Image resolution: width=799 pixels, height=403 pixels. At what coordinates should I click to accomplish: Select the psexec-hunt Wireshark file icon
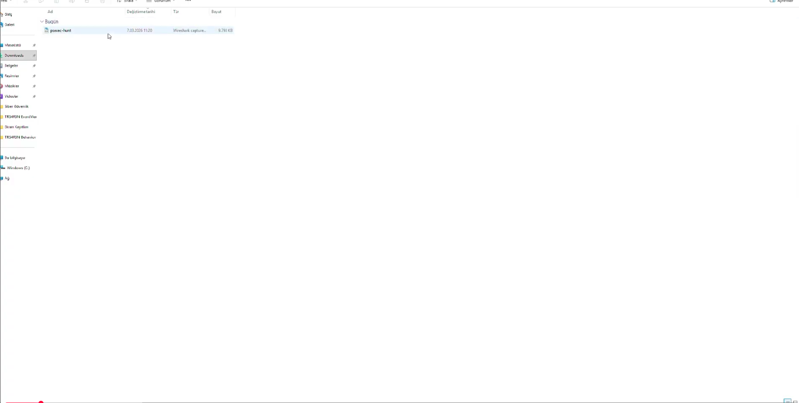(x=46, y=31)
